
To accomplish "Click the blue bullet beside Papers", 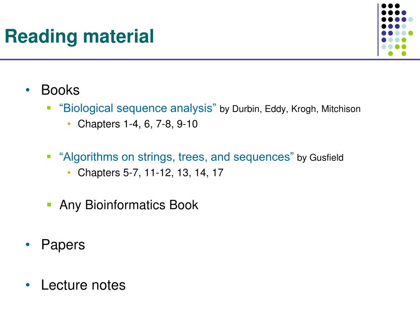I will coord(27,244).
